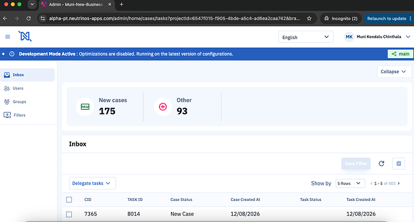
Task: Reload the browser page
Action: (29, 19)
